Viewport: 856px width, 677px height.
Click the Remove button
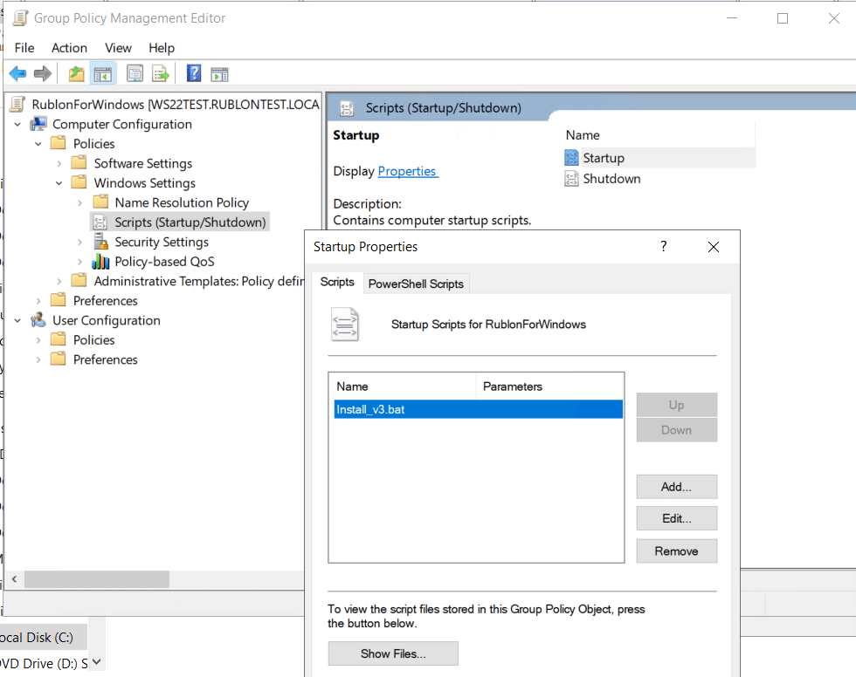click(676, 551)
